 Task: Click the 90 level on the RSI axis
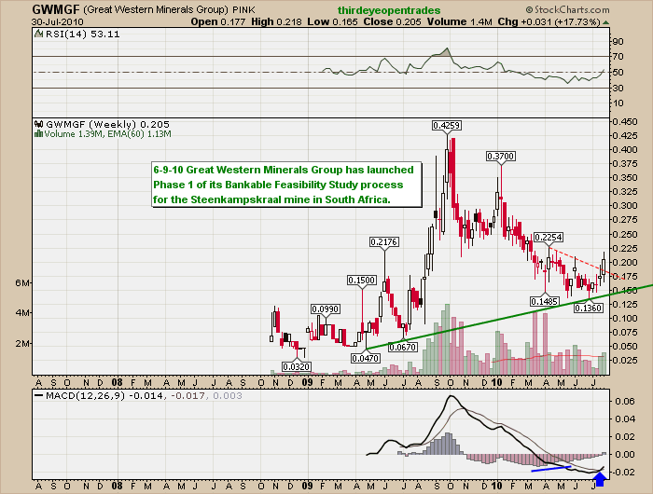click(618, 41)
